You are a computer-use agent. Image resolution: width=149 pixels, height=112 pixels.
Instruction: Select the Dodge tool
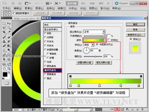click(9, 50)
